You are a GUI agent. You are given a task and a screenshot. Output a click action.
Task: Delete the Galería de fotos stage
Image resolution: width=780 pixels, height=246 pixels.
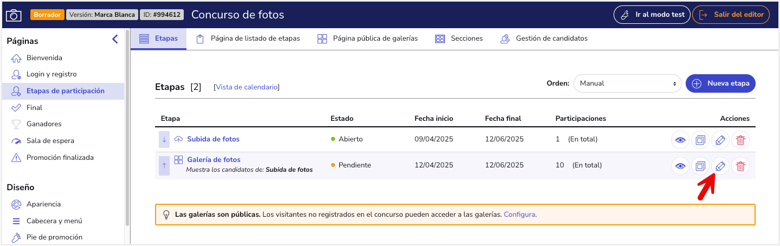740,166
